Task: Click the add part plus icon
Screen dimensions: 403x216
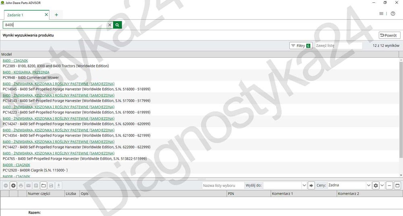Action: [x=13, y=185]
